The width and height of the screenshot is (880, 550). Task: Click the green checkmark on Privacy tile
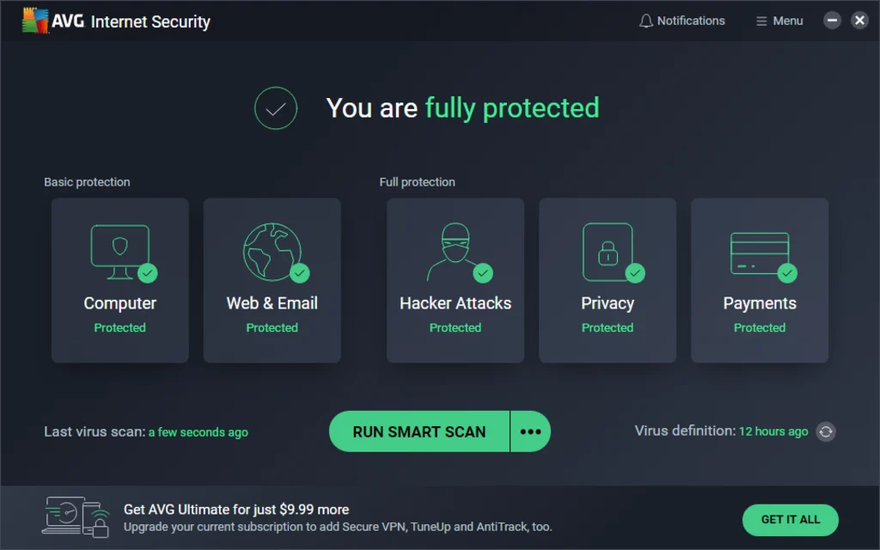635,272
